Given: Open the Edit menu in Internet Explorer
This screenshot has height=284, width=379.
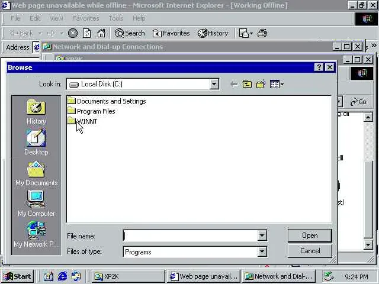Looking at the screenshot, I should [x=35, y=18].
